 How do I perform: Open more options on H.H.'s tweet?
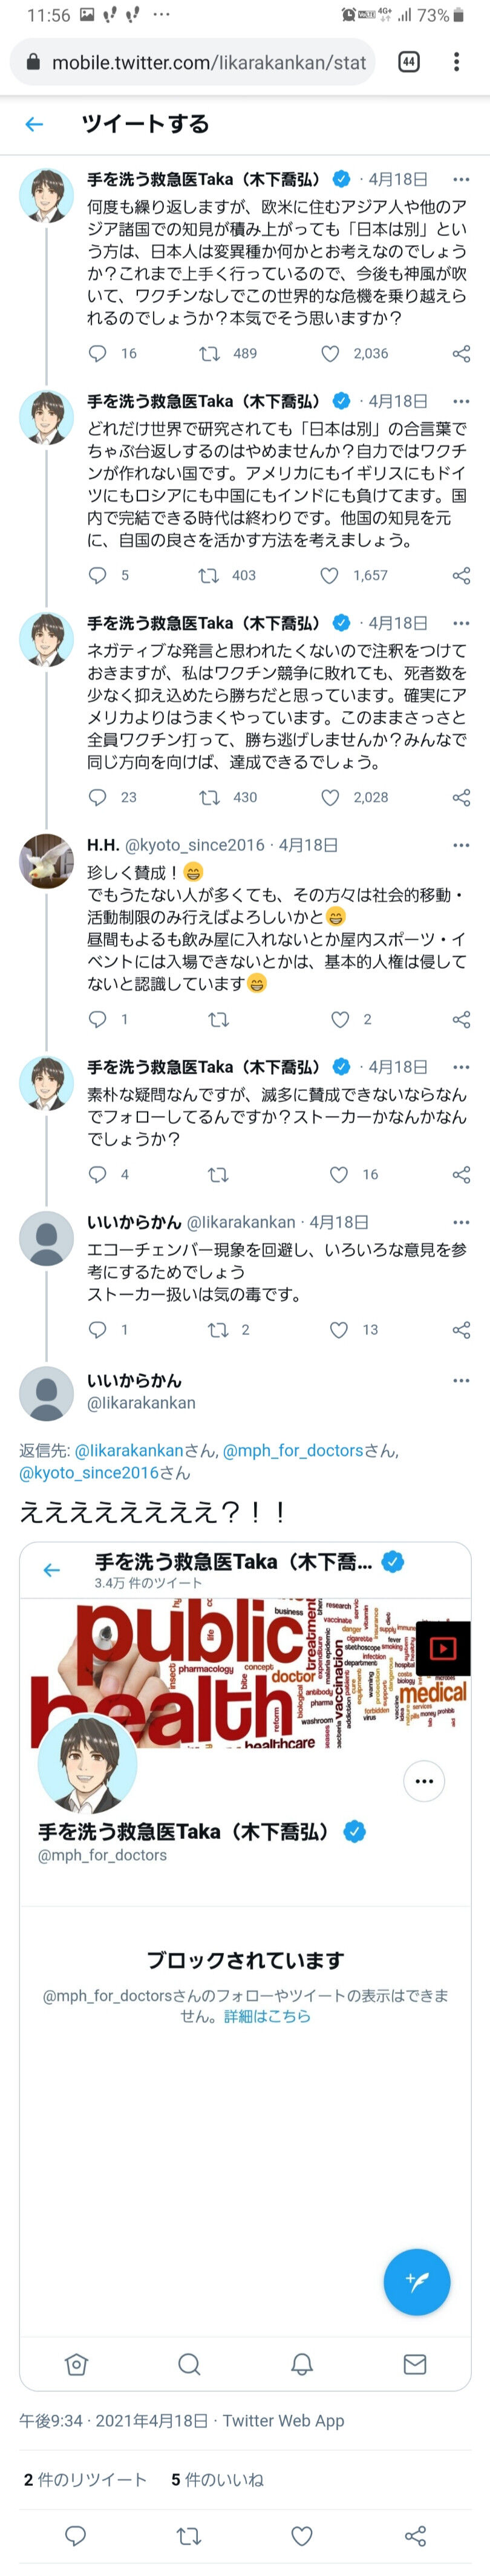pos(461,845)
